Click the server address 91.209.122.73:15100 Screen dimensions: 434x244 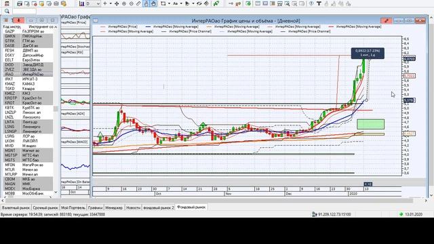[334, 214]
